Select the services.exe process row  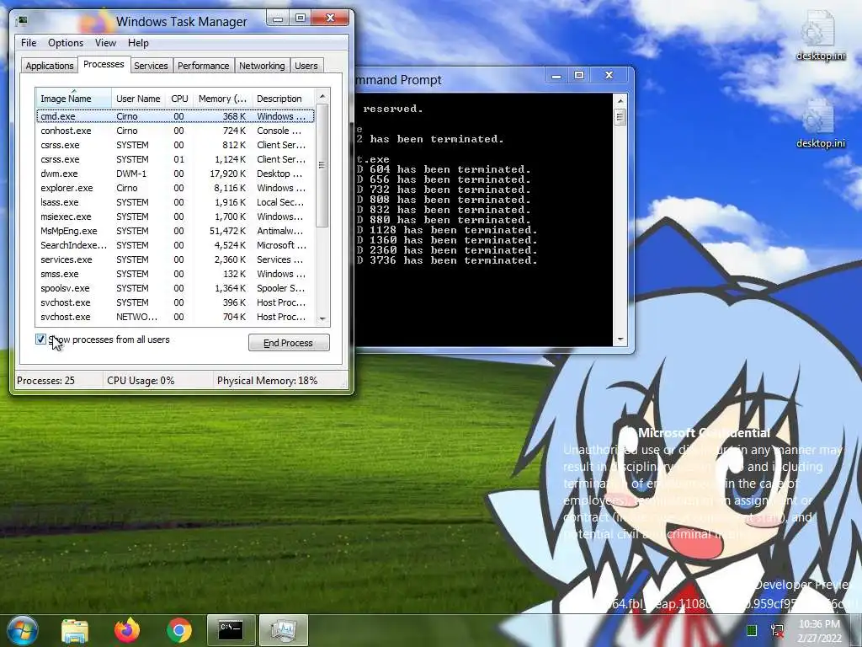click(x=175, y=259)
